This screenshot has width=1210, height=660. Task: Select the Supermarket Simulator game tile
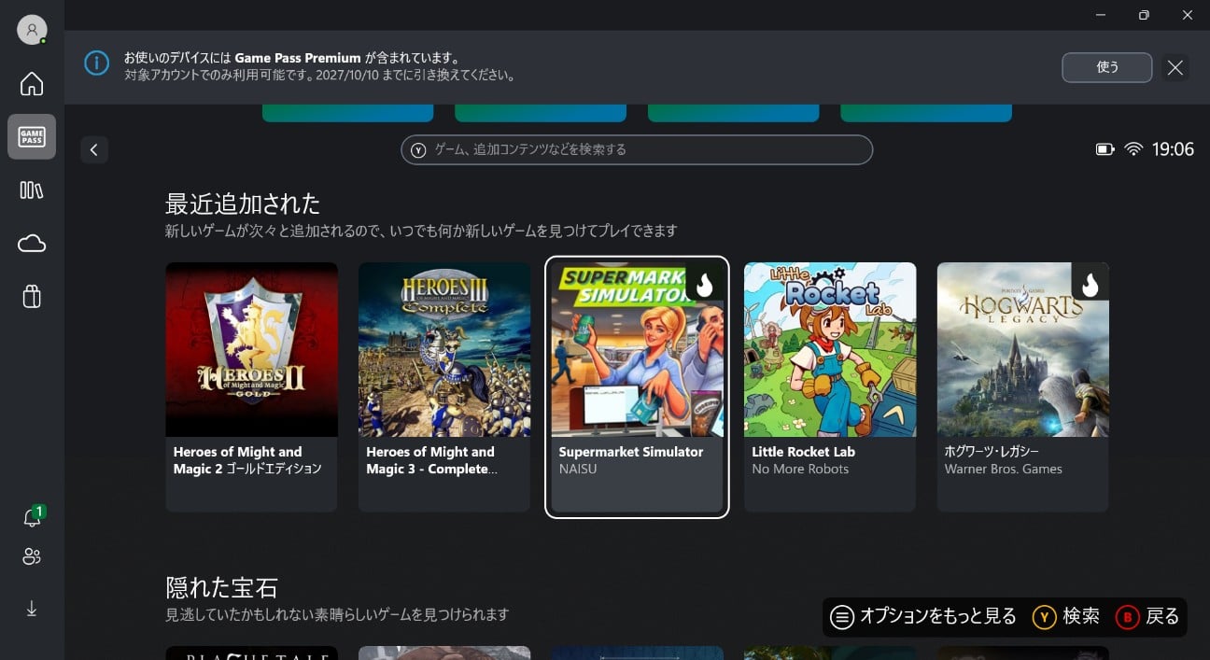tap(637, 386)
